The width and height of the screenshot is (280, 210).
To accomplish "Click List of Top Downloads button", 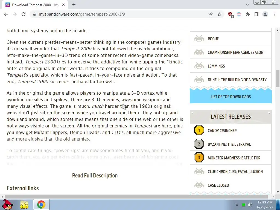I will click(x=231, y=97).
